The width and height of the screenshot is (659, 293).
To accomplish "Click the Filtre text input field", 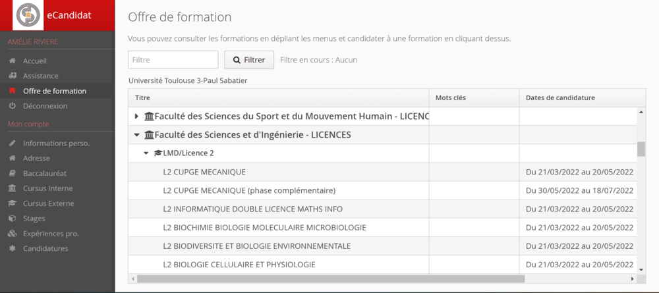I will coord(173,60).
